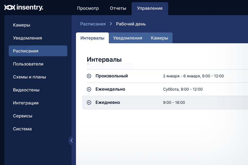Open Сервисы in the sidebar

(x=23, y=116)
